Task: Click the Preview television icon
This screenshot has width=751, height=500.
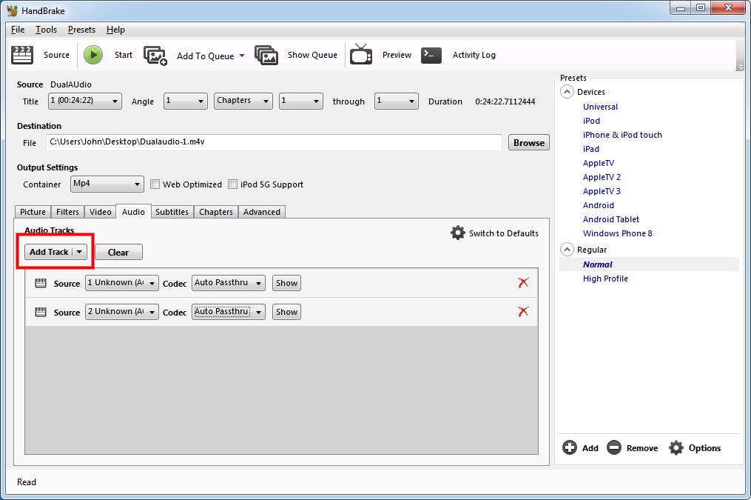Action: pos(361,55)
